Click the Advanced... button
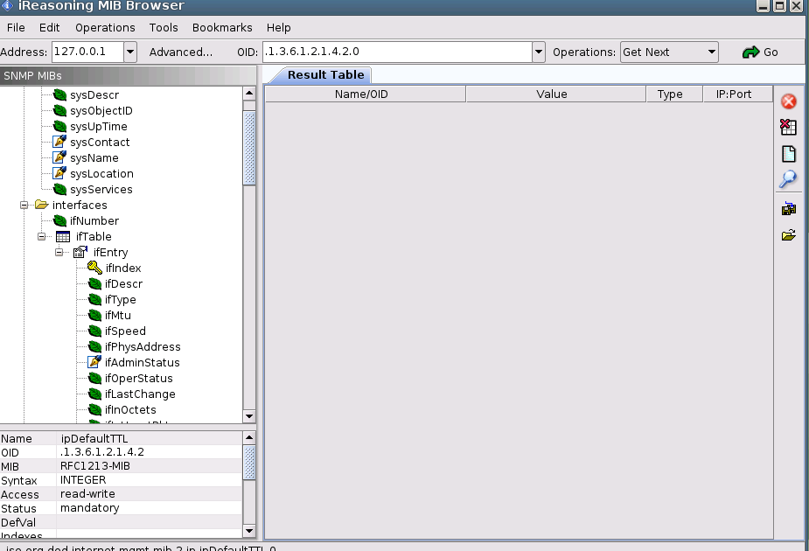Screen dimensions: 809x551 181,52
